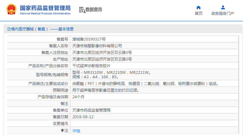Viewport: 243px width, 136px height.
Task: Click the data query magnifier icon
Action: pyautogui.click(x=82, y=10)
